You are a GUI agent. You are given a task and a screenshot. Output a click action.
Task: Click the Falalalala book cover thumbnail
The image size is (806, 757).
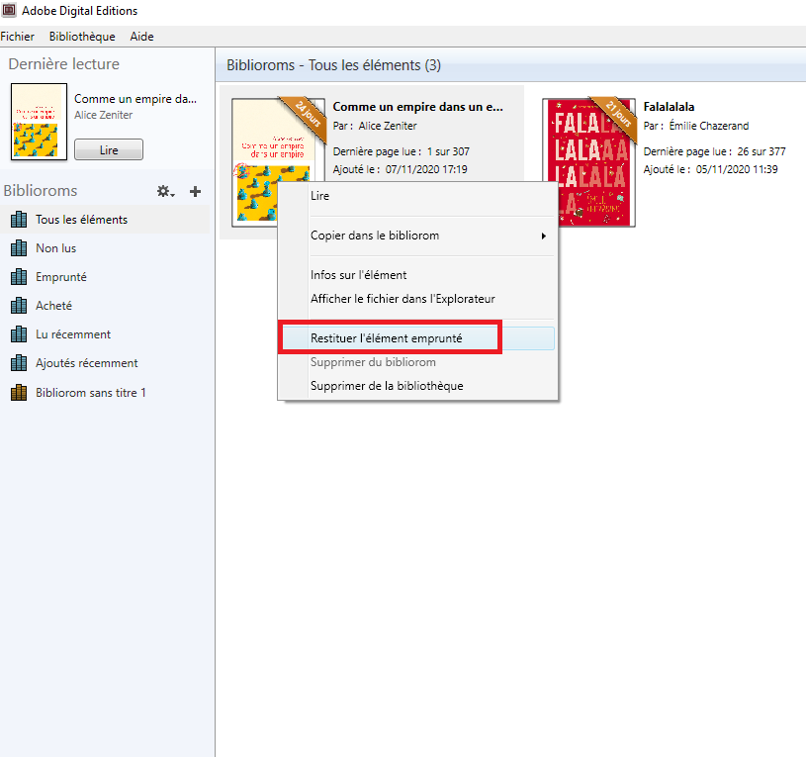pos(588,162)
